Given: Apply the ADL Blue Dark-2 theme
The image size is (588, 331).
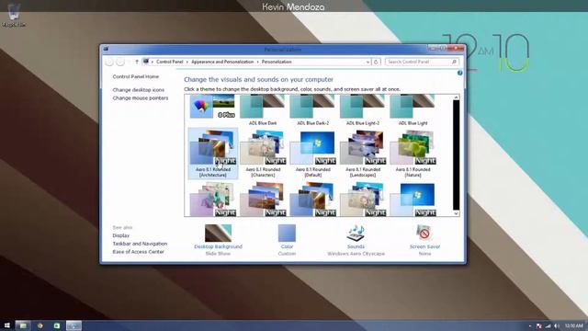Looking at the screenshot, I should coord(312,110).
